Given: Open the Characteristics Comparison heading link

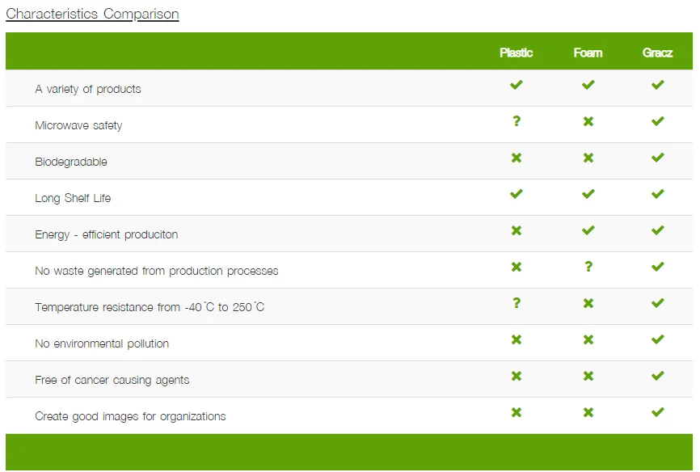Looking at the screenshot, I should pos(92,14).
